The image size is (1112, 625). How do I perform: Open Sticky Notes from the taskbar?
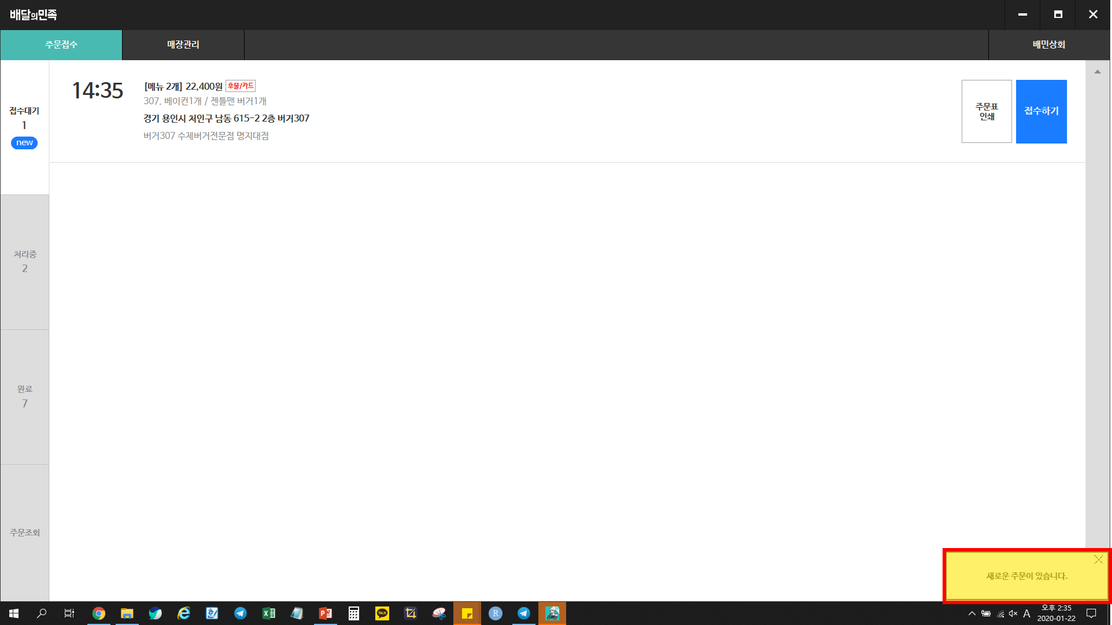467,613
